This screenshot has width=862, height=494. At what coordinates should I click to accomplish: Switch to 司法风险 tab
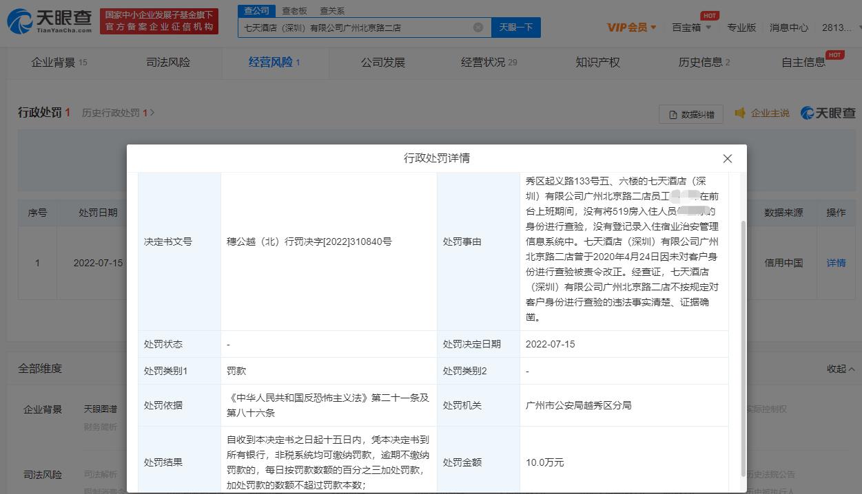click(168, 62)
